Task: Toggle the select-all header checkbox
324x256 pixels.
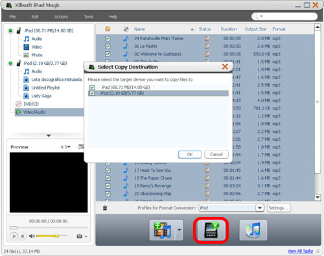Action: 108,29
